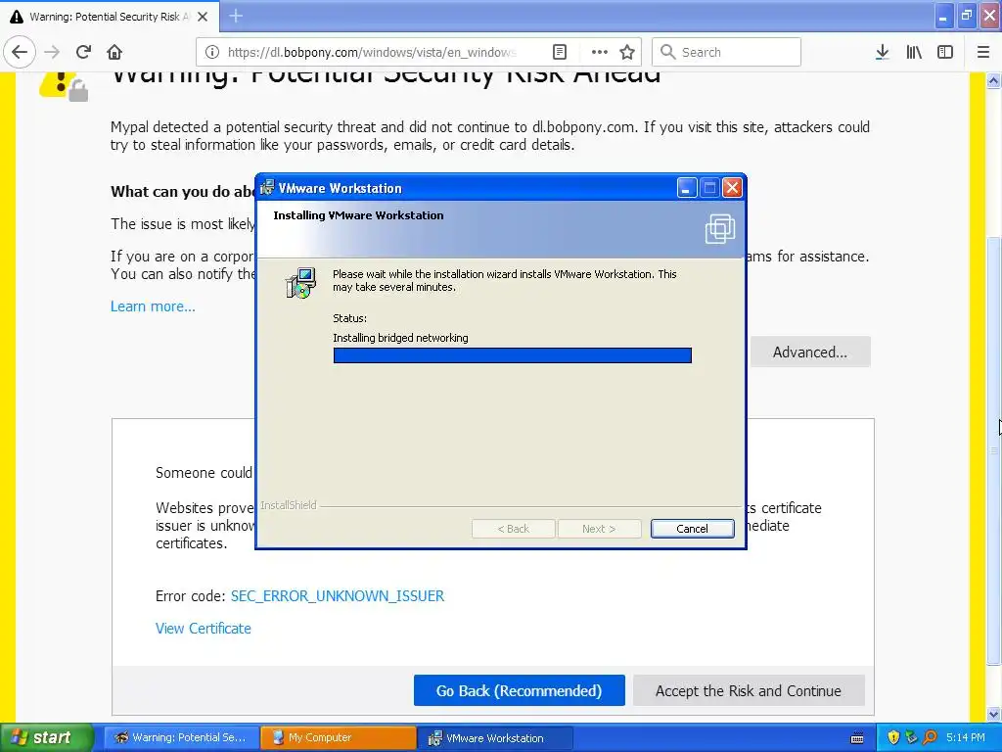This screenshot has height=752, width=1002.
Task: Open the Learn more link
Action: point(153,306)
